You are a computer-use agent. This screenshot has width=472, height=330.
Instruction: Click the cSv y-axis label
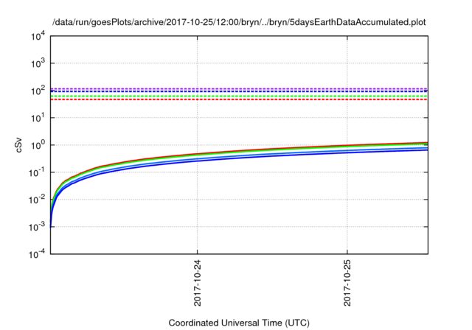[x=19, y=145]
